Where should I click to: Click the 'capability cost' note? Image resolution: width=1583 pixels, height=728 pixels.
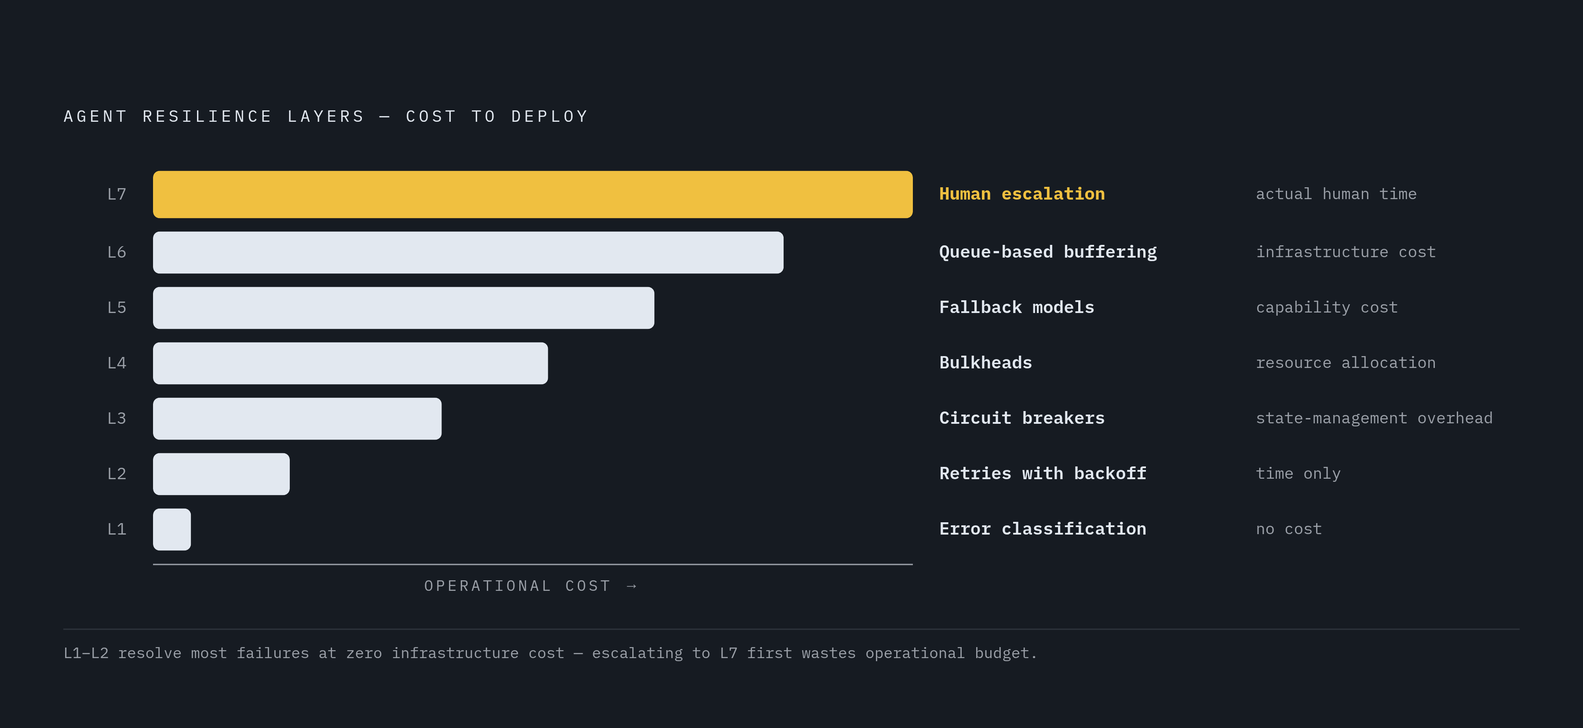point(1327,308)
